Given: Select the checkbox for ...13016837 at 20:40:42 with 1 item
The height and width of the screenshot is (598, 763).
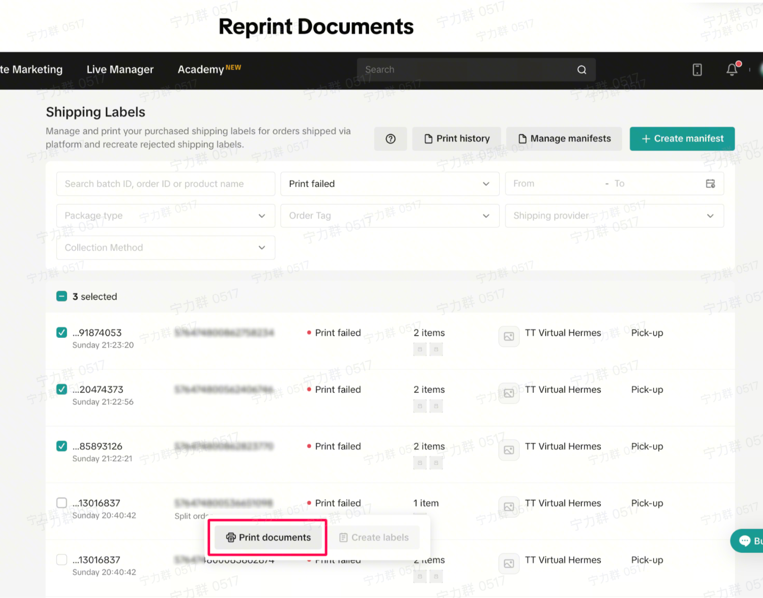Looking at the screenshot, I should point(62,503).
